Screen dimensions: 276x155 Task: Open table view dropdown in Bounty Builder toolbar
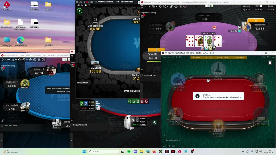[x=7, y=60]
